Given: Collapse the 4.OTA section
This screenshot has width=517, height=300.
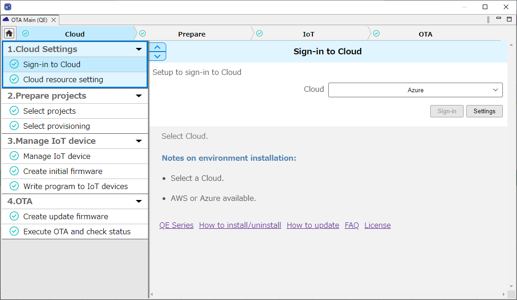Looking at the screenshot, I should coord(139,201).
